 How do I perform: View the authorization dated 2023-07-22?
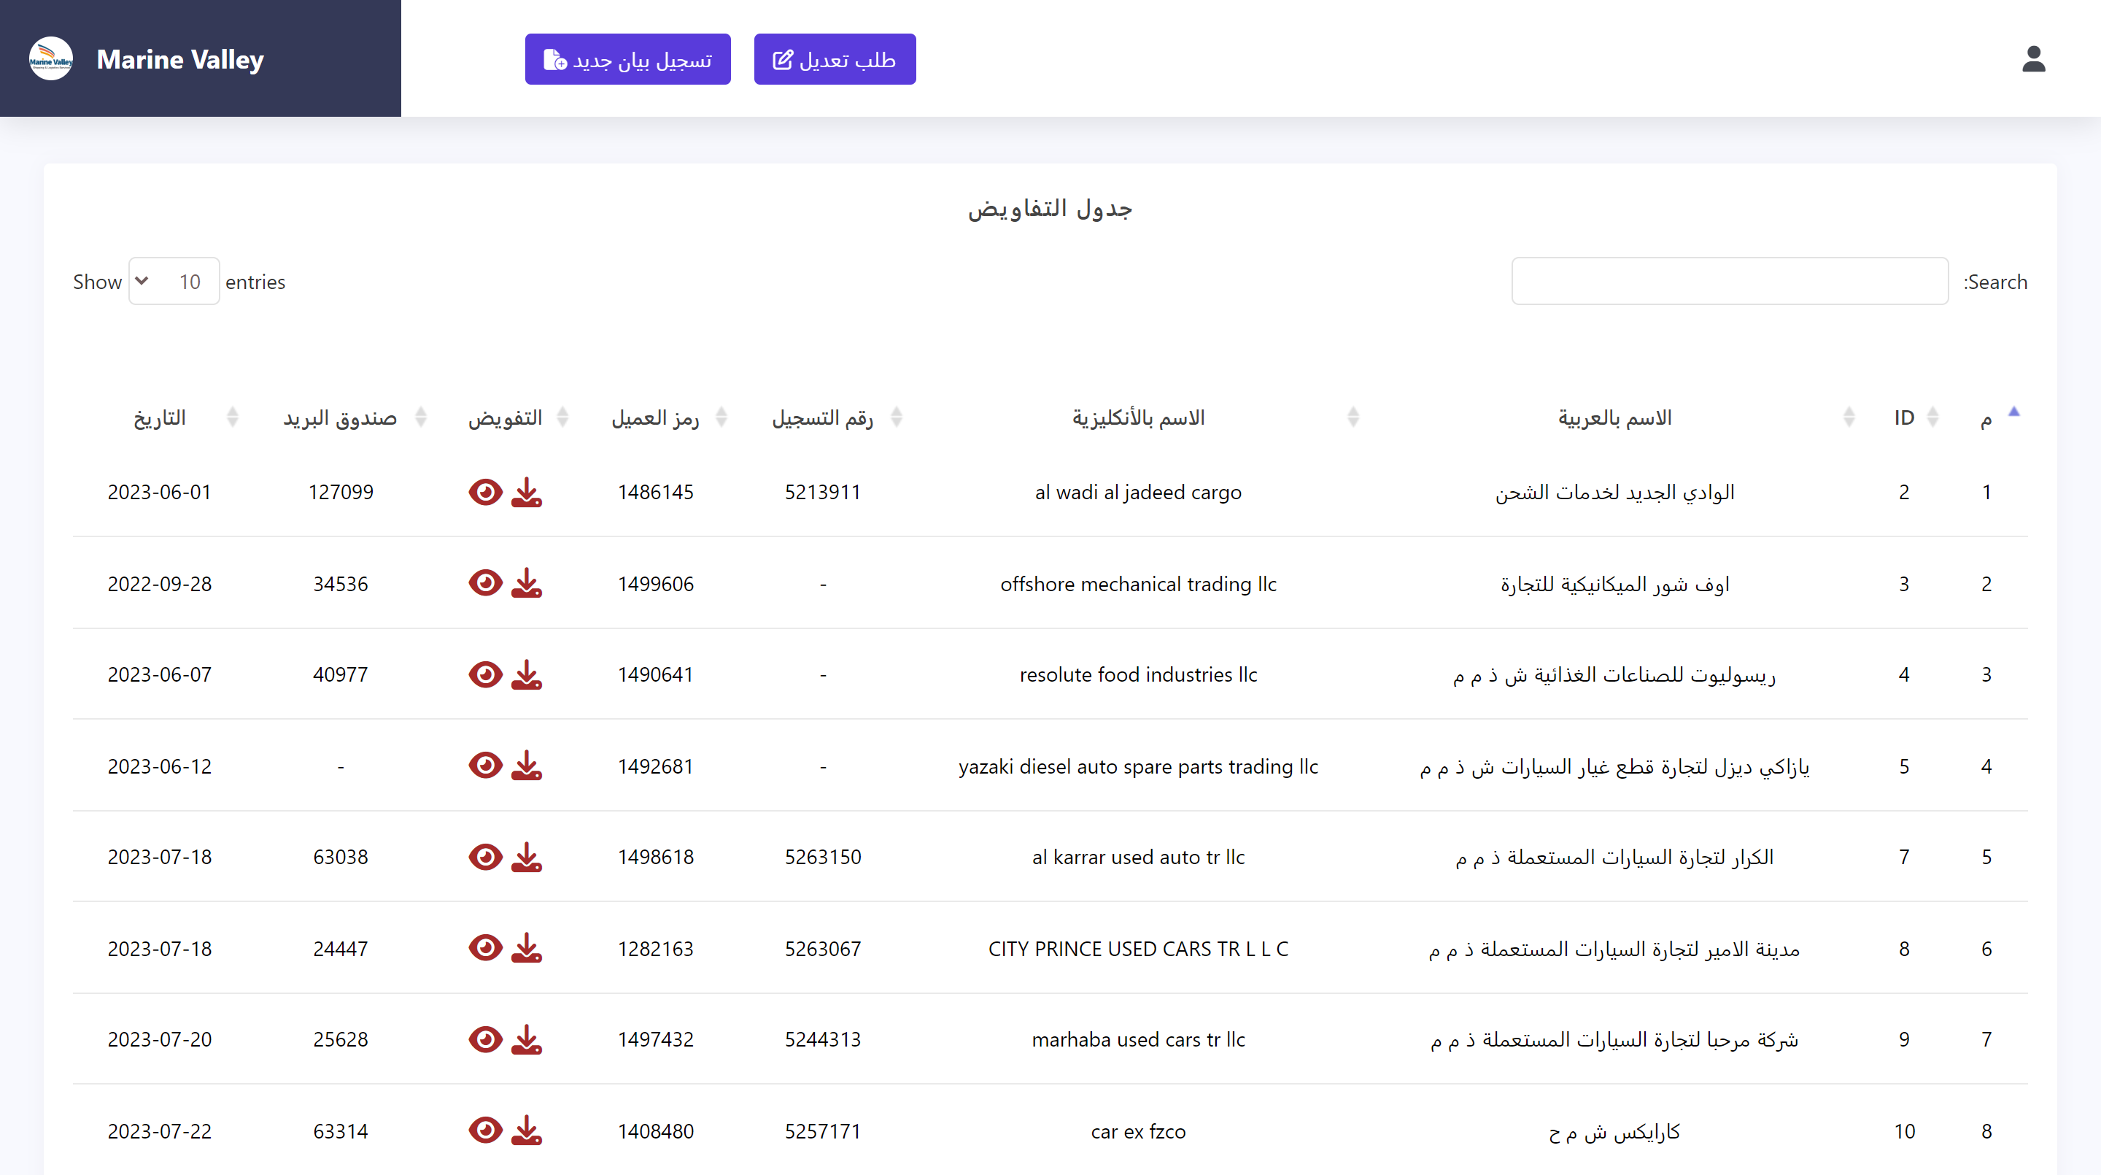(x=485, y=1131)
